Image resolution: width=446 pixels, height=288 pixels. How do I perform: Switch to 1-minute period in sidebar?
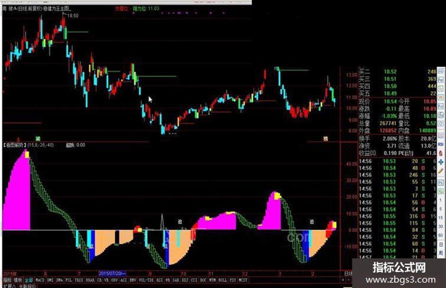pyautogui.click(x=441, y=201)
